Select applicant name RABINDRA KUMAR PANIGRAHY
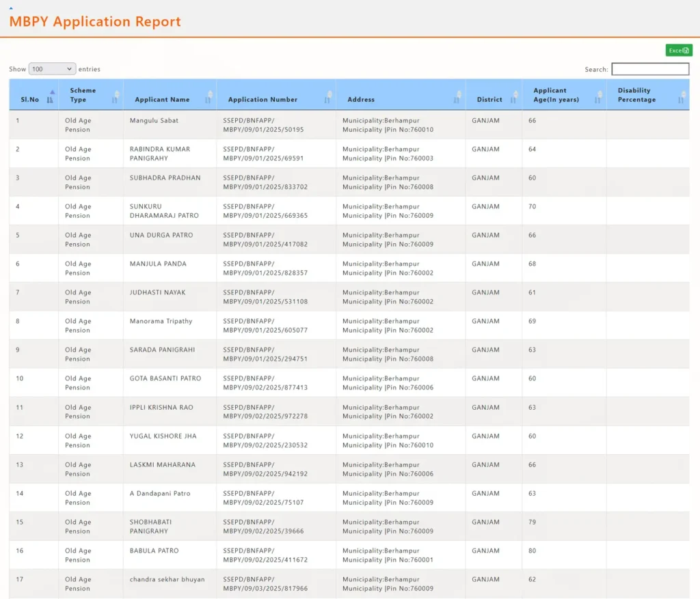Viewport: 700px width, 599px height. (x=160, y=154)
